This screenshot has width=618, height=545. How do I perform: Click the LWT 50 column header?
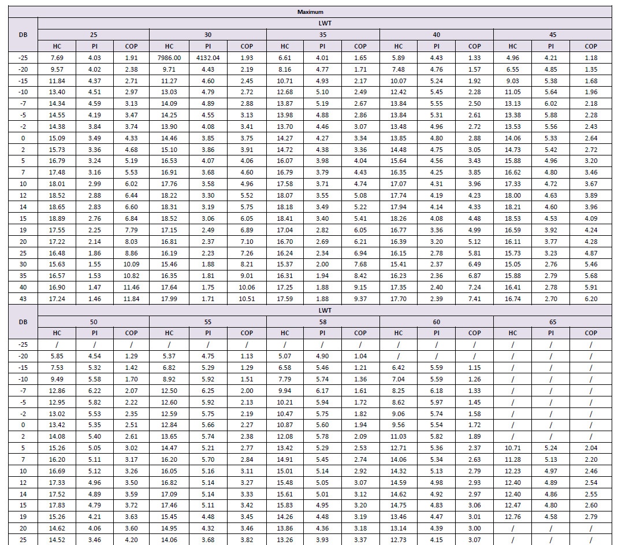(93, 321)
